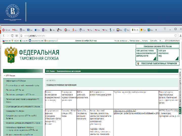The width and height of the screenshot is (182, 136).
Task: Open Информация о ФТС России sidebar item
Action: pyautogui.click(x=23, y=81)
